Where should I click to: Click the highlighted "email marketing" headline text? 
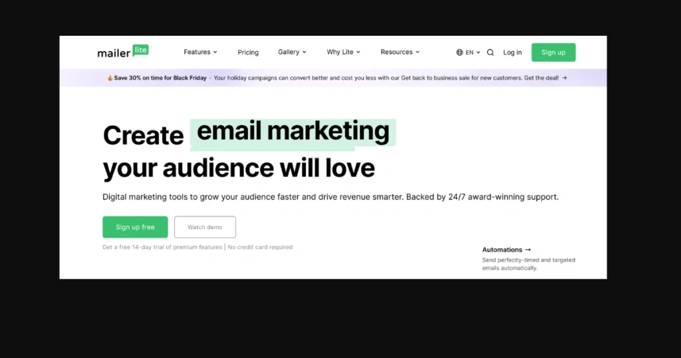[x=293, y=132]
